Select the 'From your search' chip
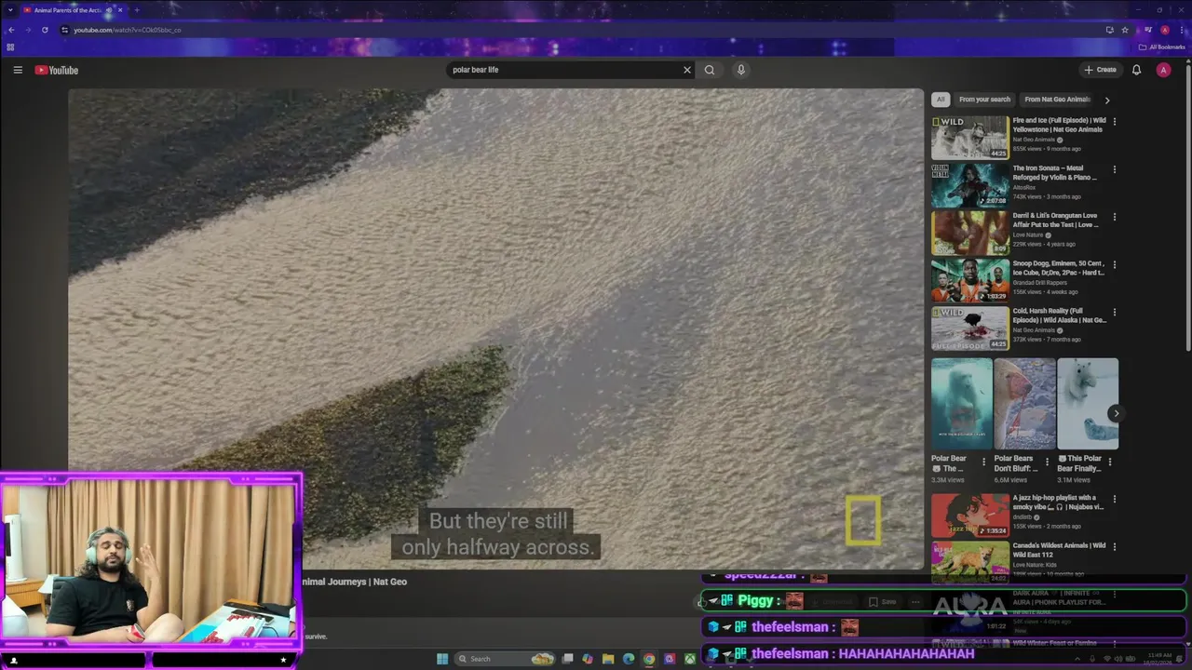Screen dimensions: 1192x670 (x=984, y=100)
